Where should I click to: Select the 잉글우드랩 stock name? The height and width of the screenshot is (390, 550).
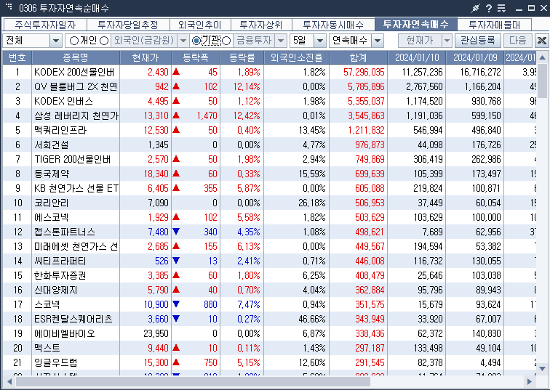[x=56, y=362]
